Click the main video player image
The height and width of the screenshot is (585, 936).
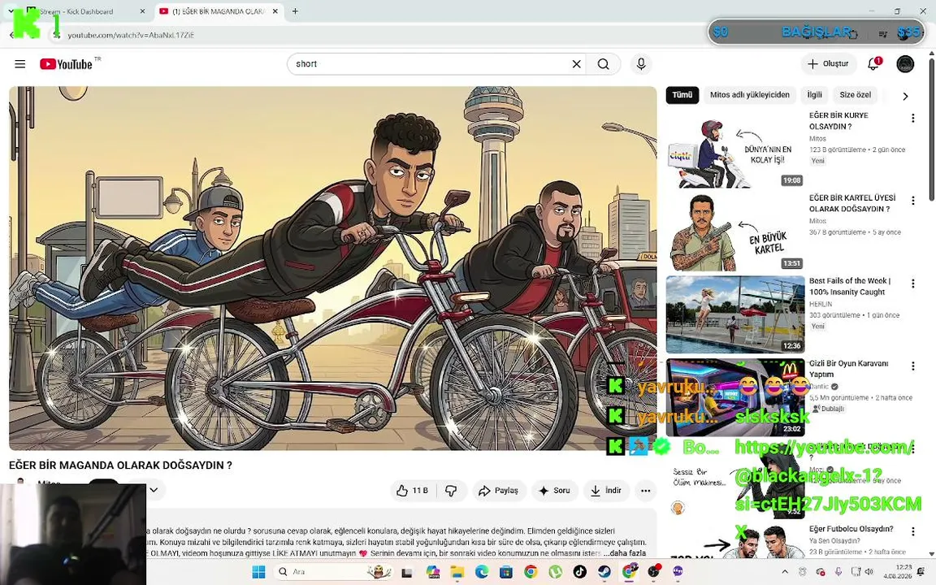click(332, 268)
